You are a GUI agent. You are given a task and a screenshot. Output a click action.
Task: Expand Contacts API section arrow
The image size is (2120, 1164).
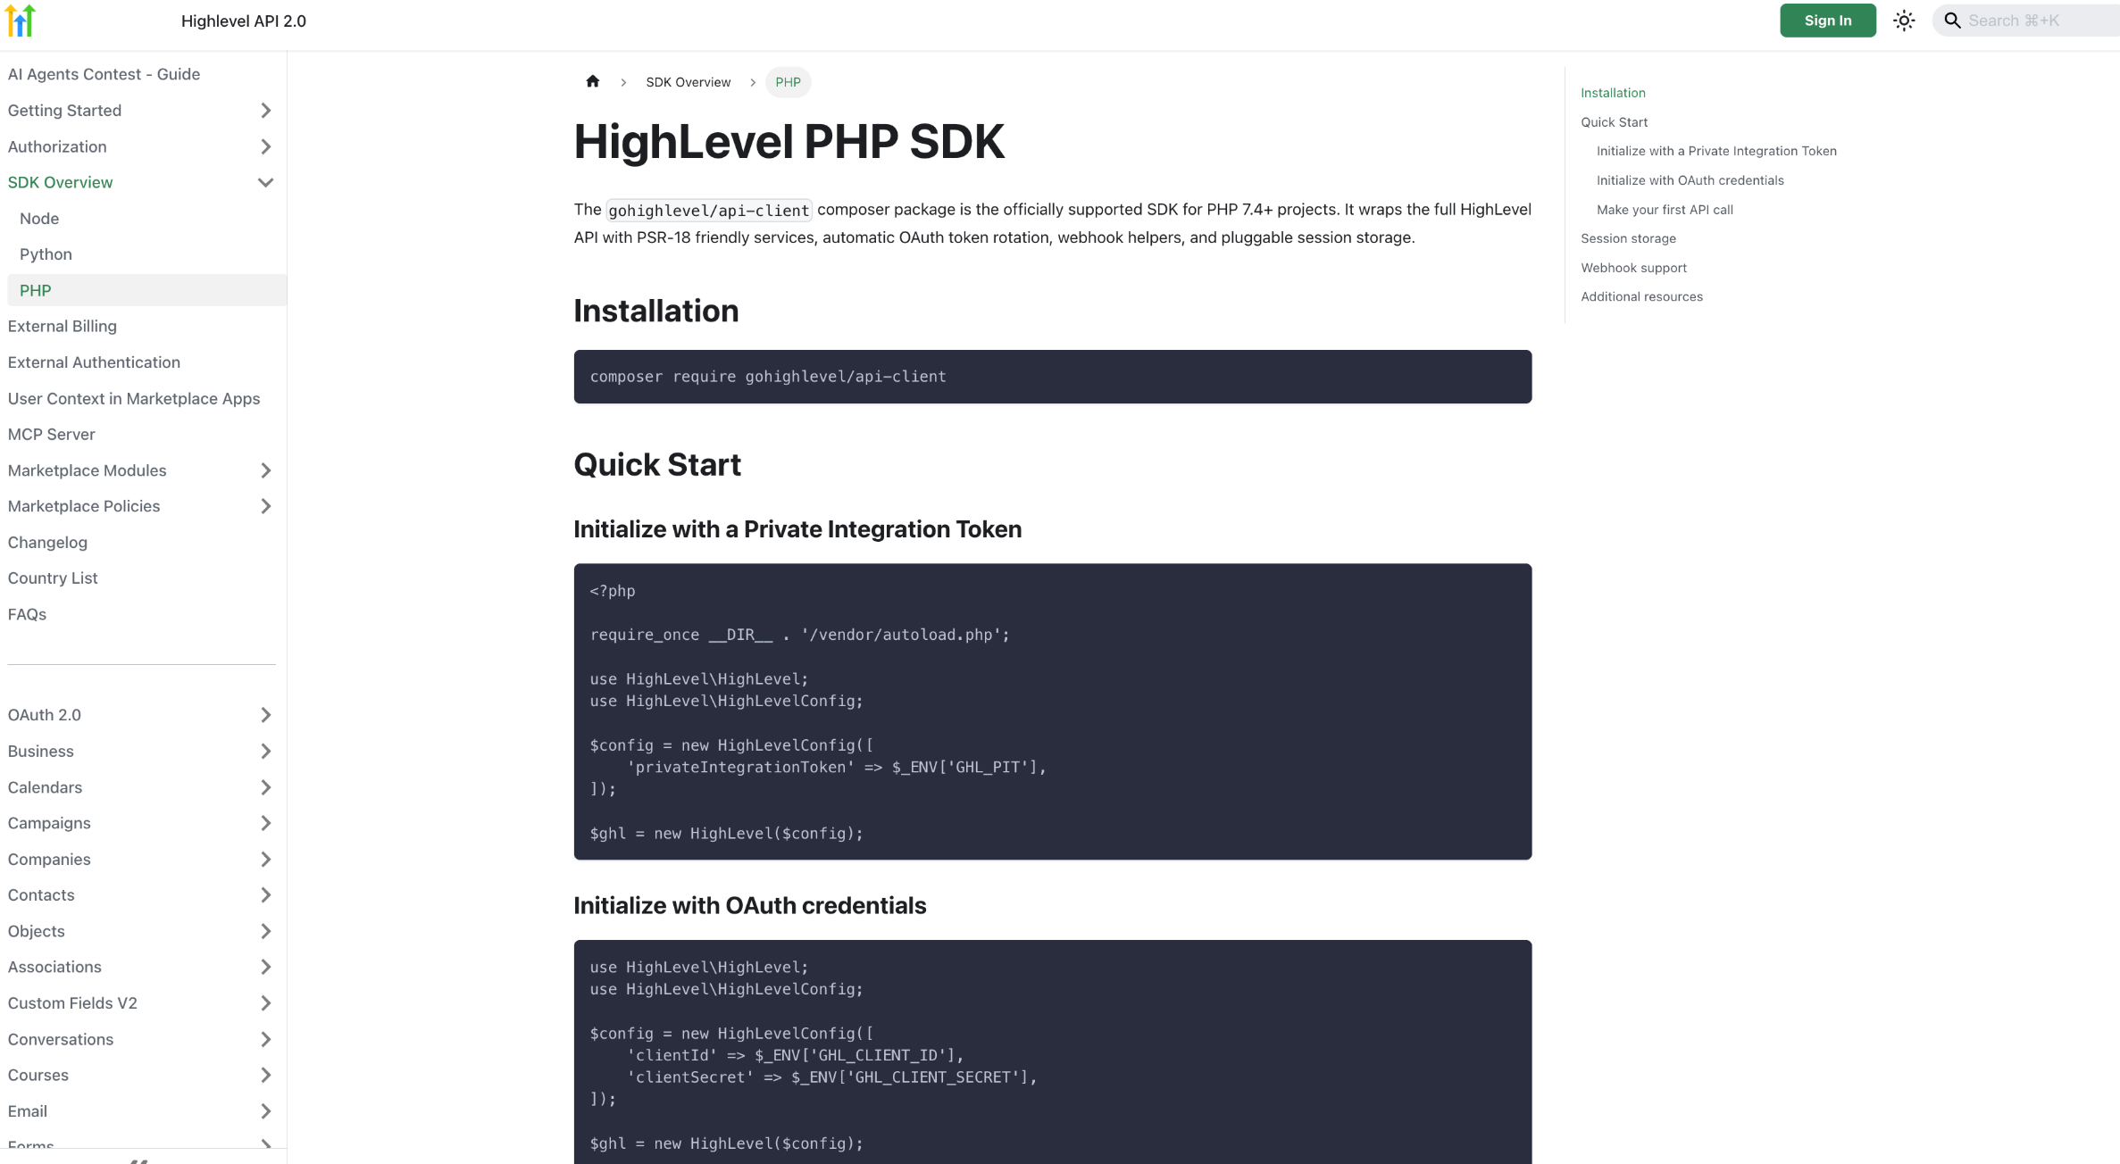[x=265, y=895]
